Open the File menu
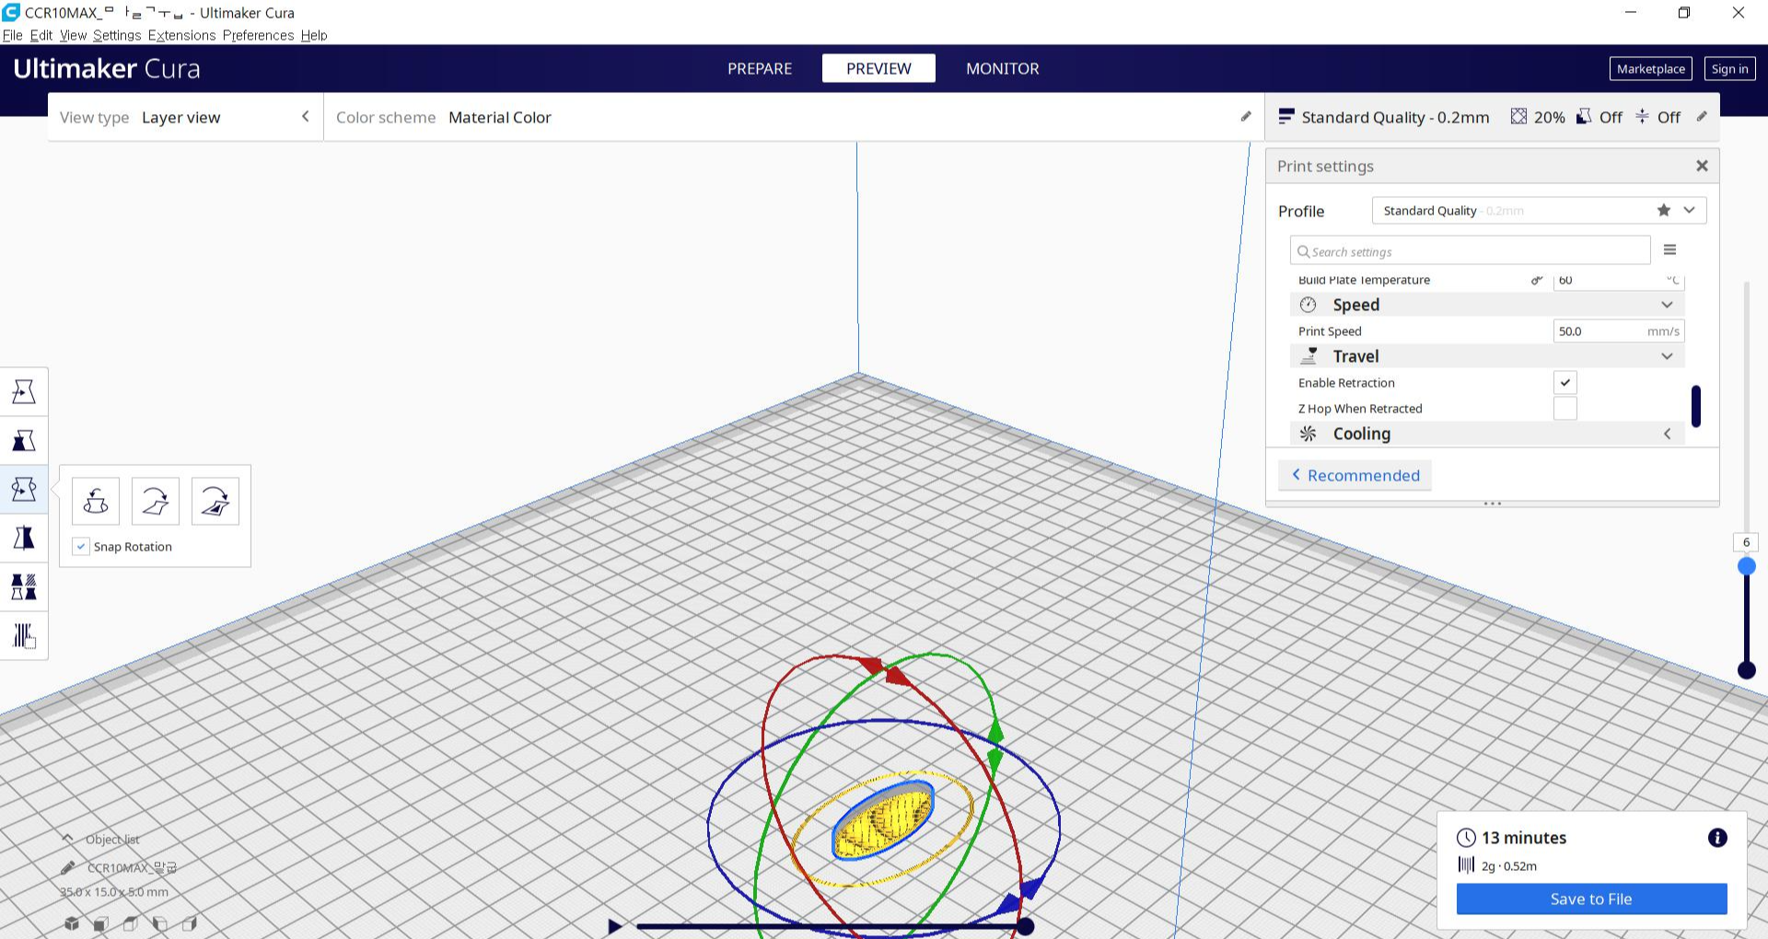This screenshot has width=1768, height=939. pos(13,35)
